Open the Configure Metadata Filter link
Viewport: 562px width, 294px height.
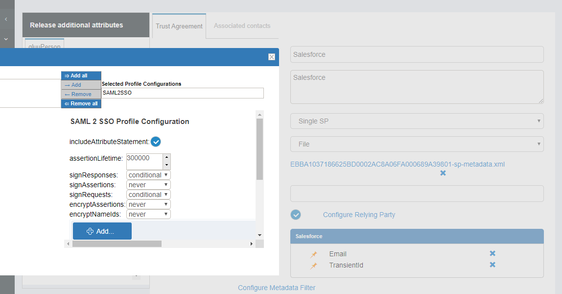click(x=277, y=288)
